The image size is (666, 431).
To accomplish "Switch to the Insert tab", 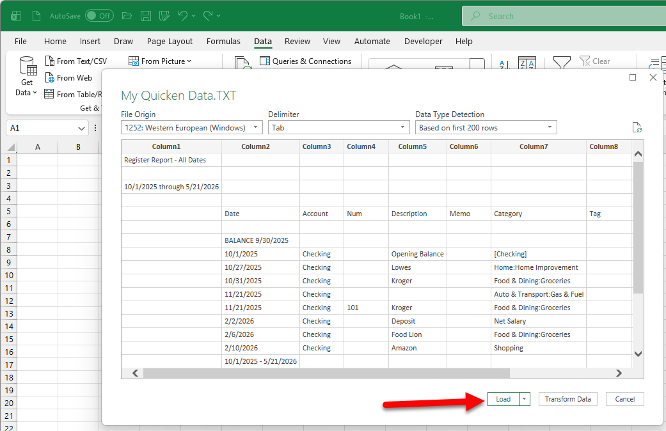I will [x=90, y=41].
